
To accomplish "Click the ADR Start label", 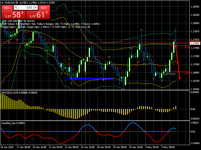I will [x=170, y=74].
